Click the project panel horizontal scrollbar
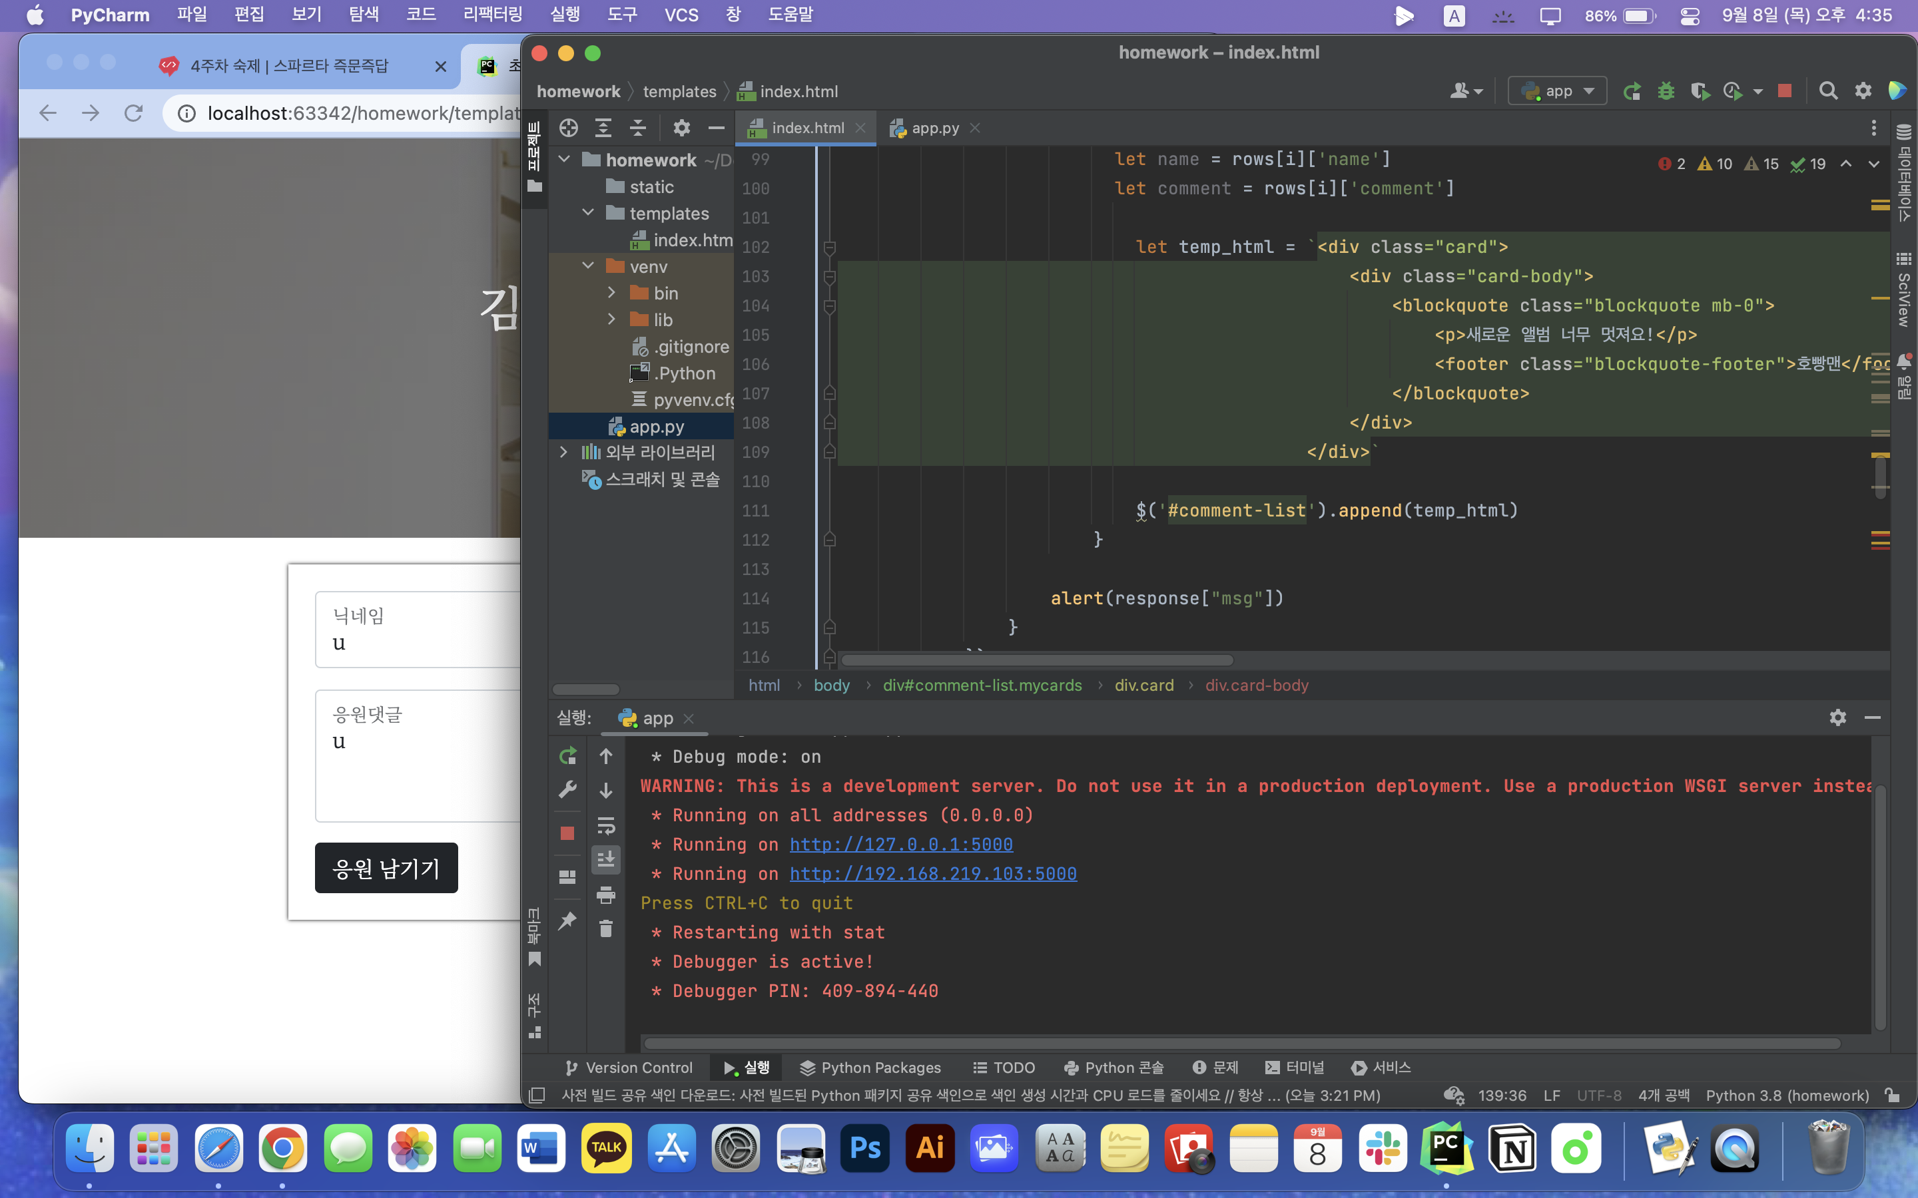This screenshot has width=1918, height=1198. point(585,690)
